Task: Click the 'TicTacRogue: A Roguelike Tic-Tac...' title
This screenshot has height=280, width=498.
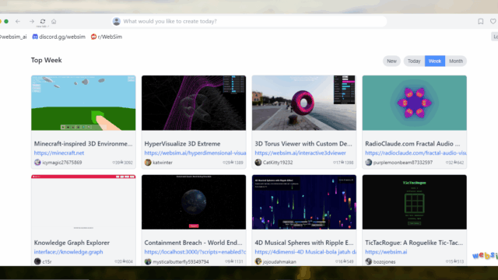Action: [x=414, y=243]
